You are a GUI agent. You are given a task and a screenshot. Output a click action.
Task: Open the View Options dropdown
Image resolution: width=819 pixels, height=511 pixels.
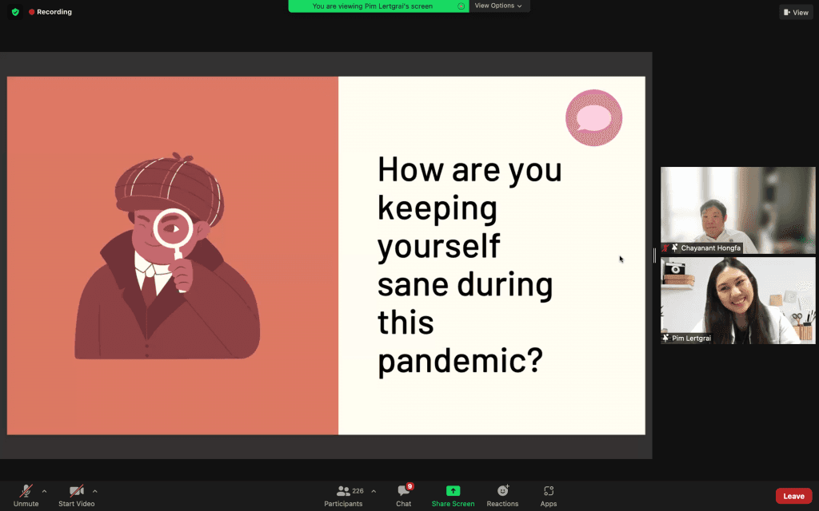[498, 6]
